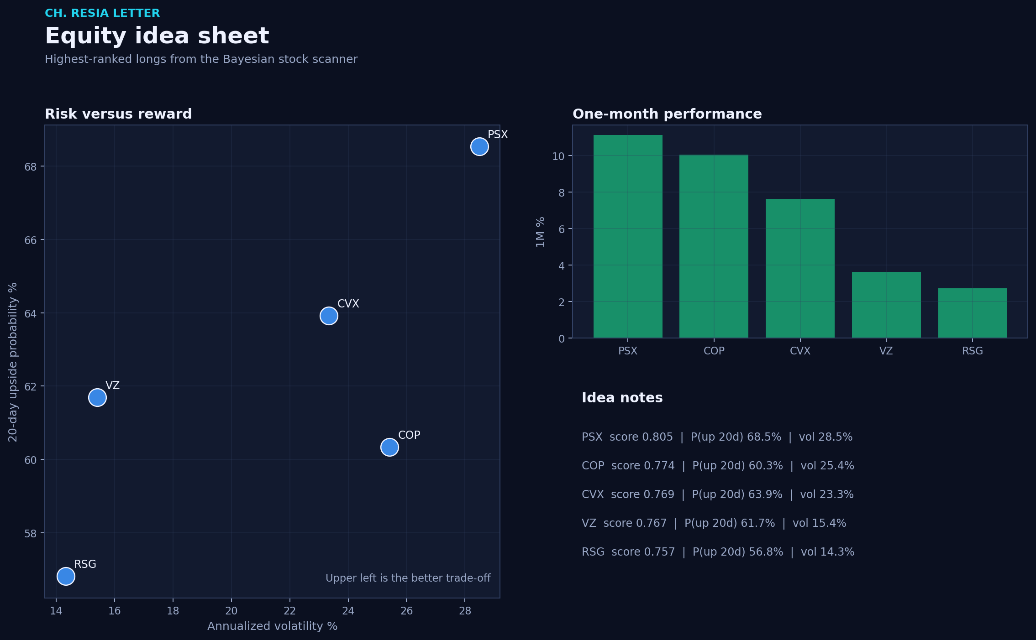The image size is (1036, 640).
Task: Click the 'One-month performance' chart title
Action: [x=667, y=114]
